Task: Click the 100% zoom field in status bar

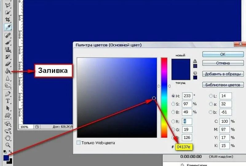Action: (x=26, y=127)
